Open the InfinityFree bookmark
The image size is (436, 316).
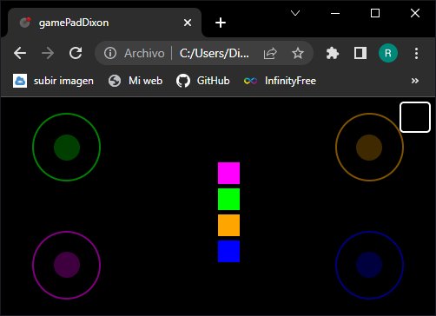point(280,81)
